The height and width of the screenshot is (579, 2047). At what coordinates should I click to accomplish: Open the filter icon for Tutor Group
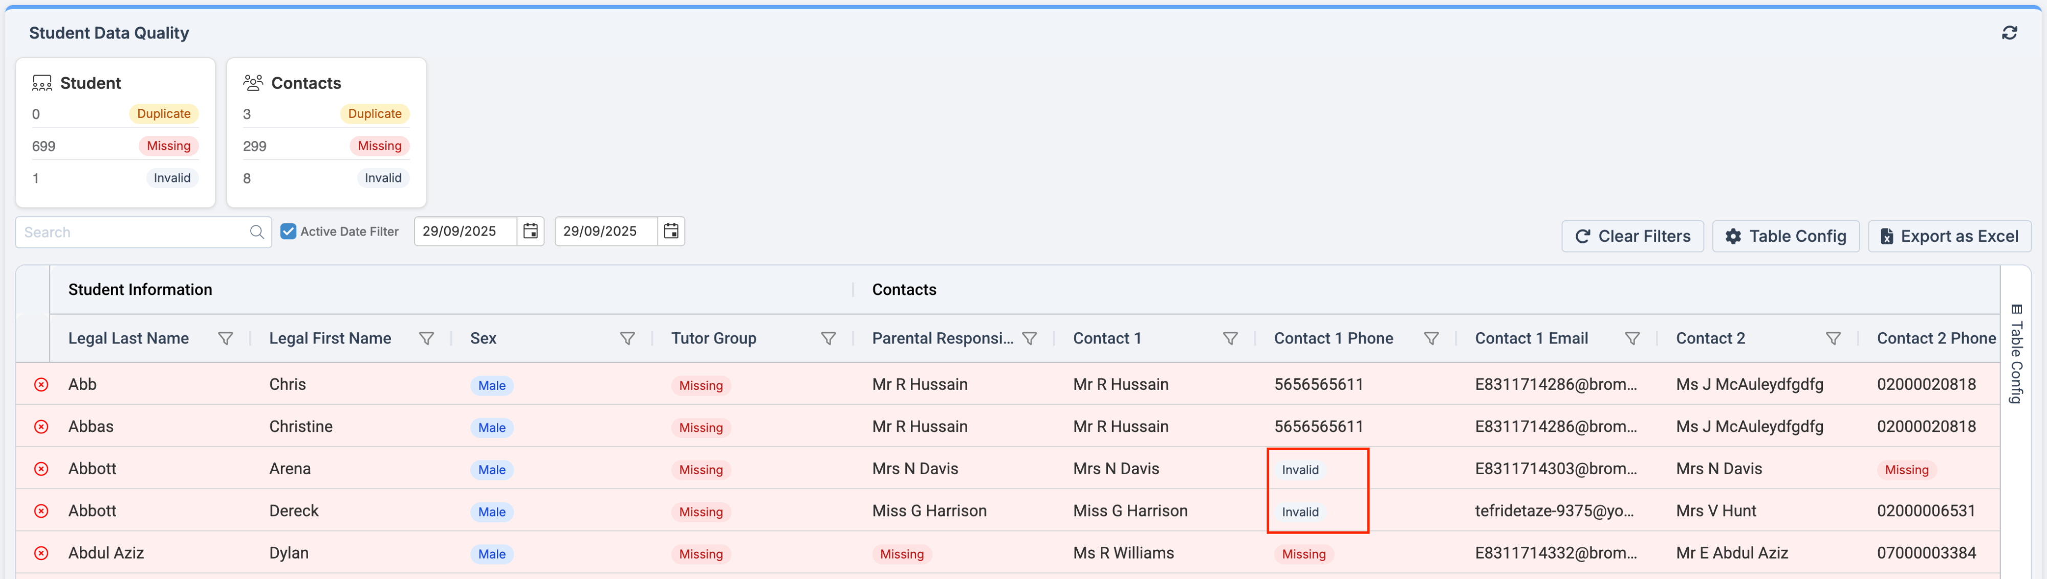(828, 339)
